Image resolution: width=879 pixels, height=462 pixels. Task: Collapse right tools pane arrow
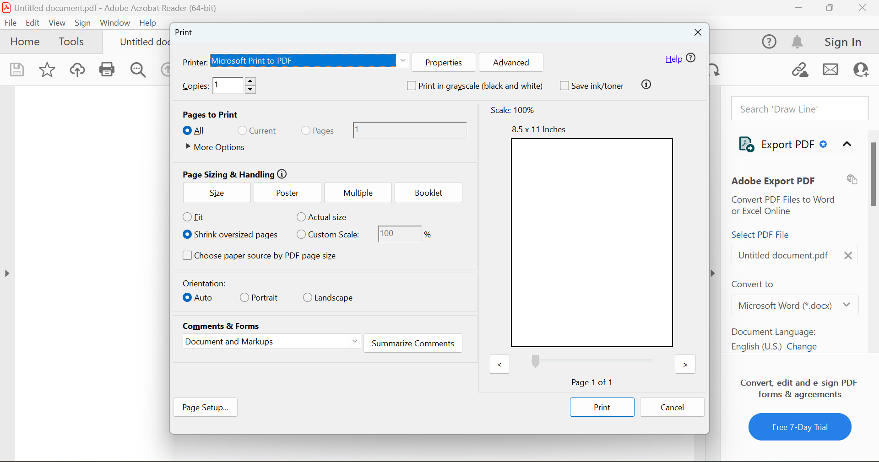pyautogui.click(x=713, y=274)
